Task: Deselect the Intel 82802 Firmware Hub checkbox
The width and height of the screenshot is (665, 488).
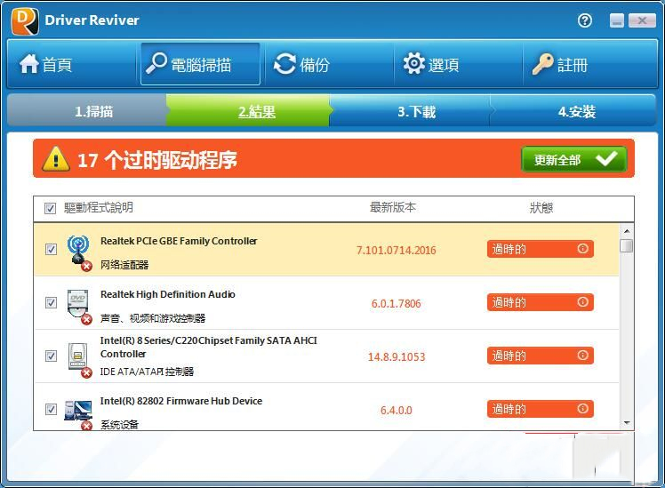Action: coord(51,409)
